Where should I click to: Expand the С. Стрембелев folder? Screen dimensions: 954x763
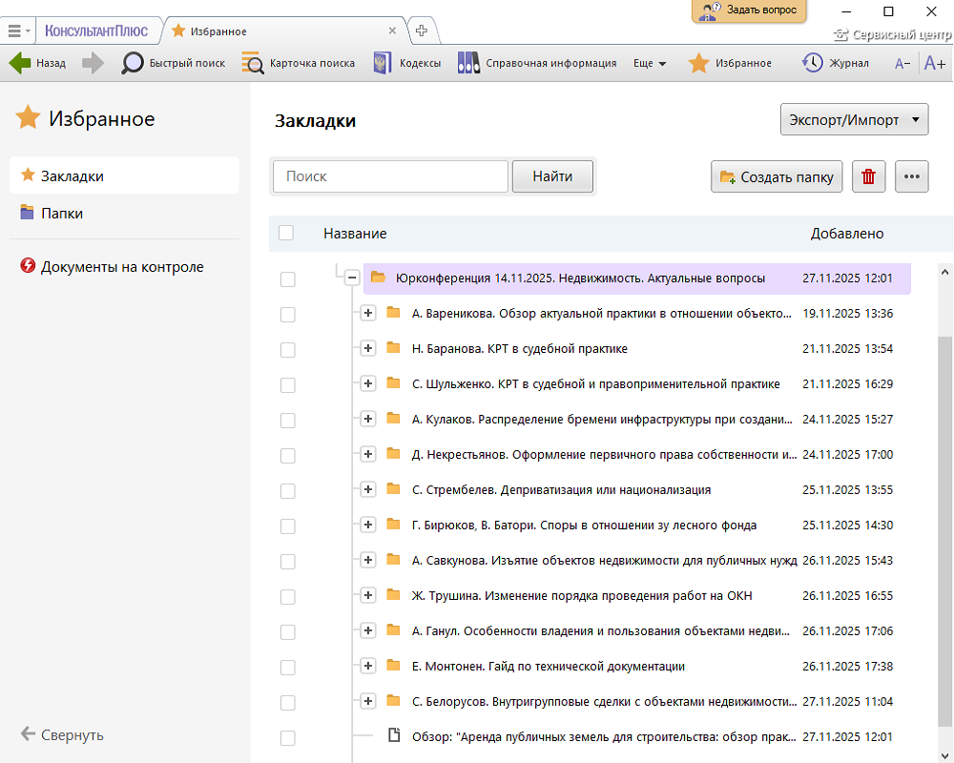coord(368,489)
